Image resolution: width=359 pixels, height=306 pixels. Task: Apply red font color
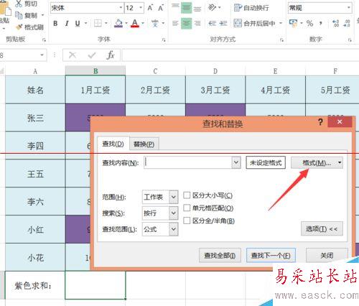click(x=135, y=24)
